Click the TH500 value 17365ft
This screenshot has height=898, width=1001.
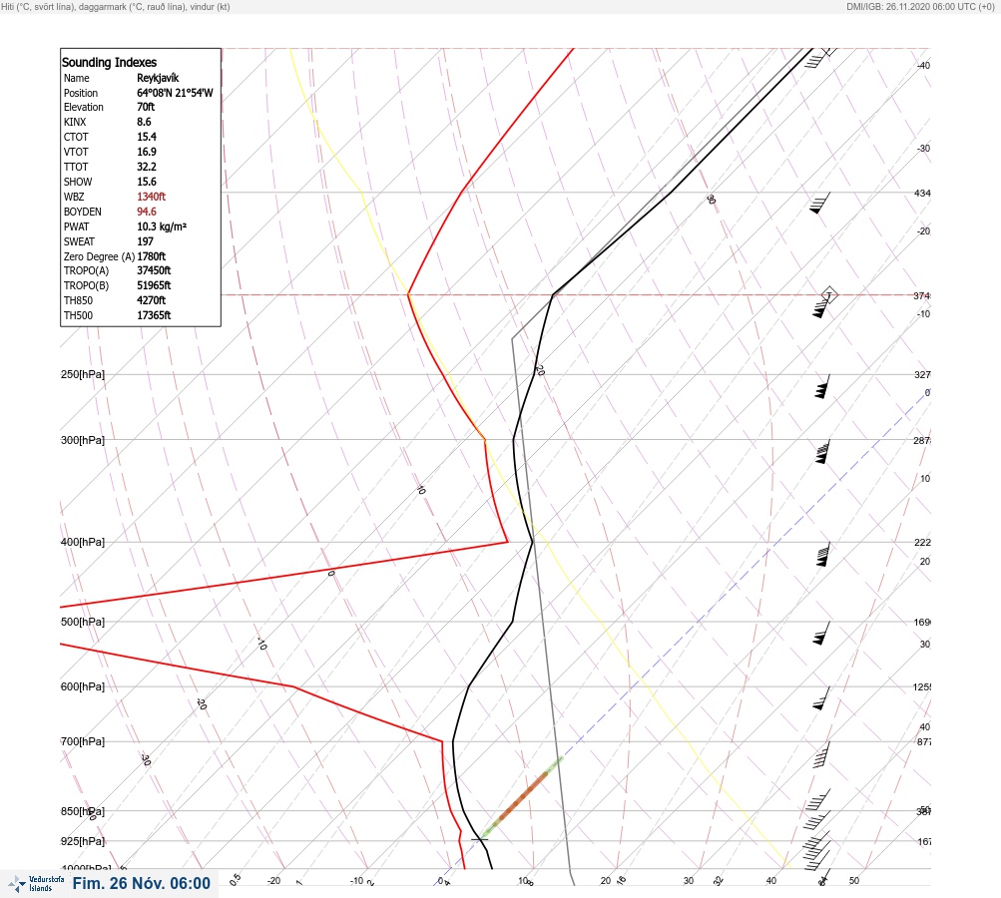(154, 315)
